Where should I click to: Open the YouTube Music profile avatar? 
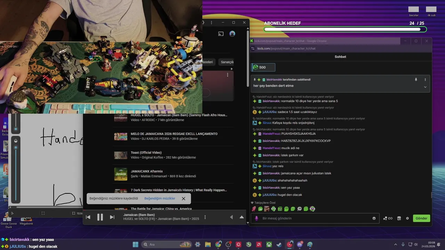click(232, 34)
